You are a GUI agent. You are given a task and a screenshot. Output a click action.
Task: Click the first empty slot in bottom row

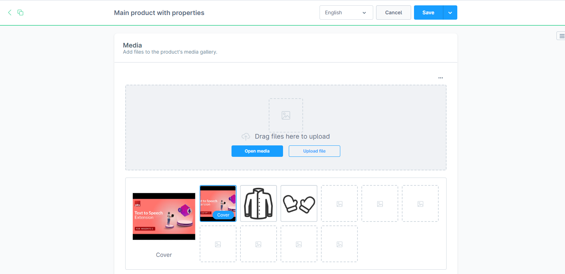coord(218,244)
